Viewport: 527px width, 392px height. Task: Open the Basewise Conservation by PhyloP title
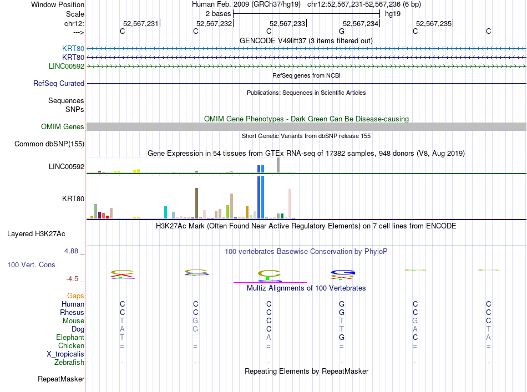pos(306,252)
